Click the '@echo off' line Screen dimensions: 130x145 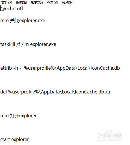(12, 9)
